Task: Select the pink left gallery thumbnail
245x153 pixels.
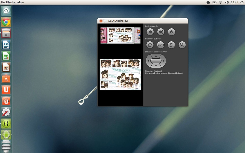Action: click(103, 35)
